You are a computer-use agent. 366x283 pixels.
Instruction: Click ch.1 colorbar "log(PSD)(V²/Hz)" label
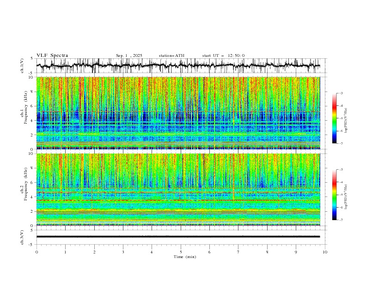[x=346, y=121]
